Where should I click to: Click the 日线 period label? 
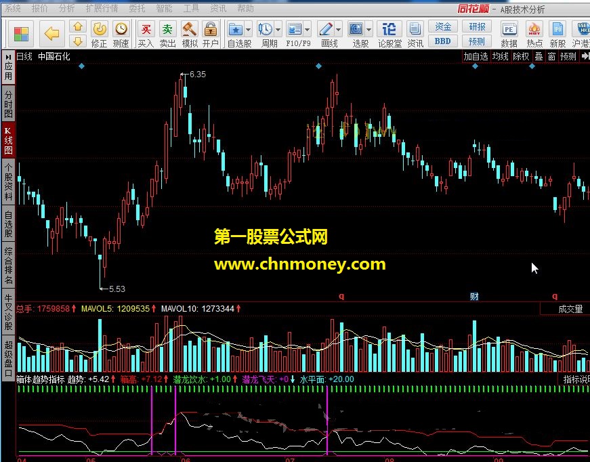click(x=24, y=56)
